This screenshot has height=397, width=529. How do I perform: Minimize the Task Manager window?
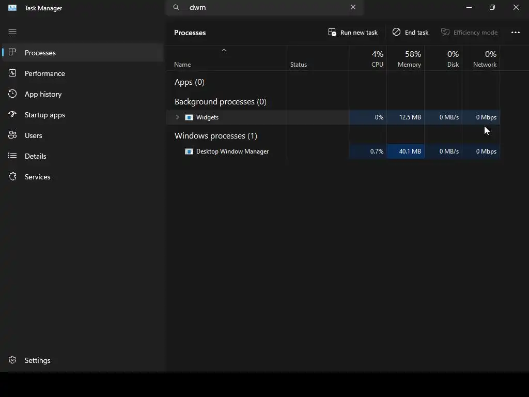pyautogui.click(x=469, y=7)
